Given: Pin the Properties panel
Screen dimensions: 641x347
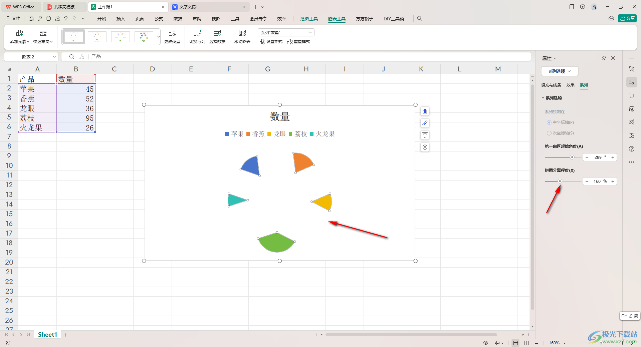Looking at the screenshot, I should pyautogui.click(x=604, y=58).
